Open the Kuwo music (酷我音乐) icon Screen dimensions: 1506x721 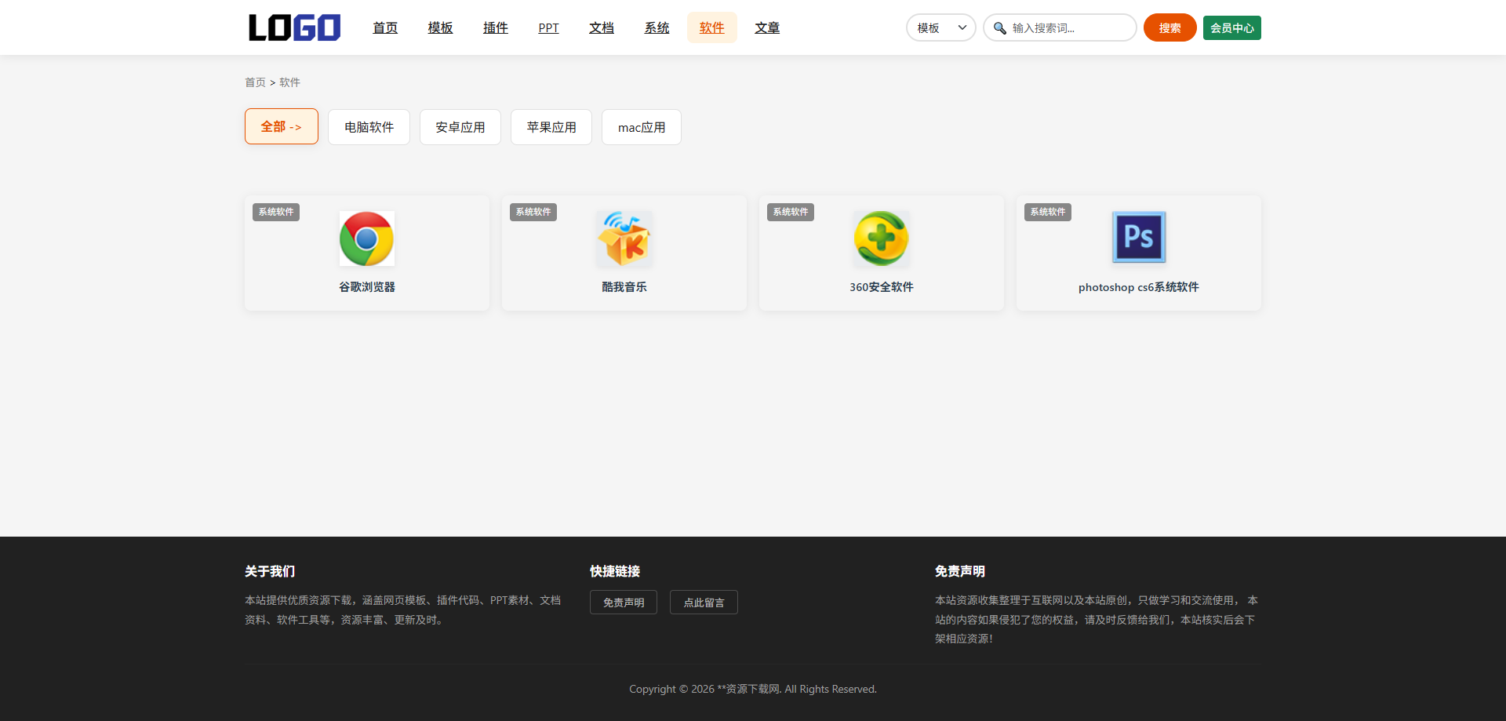[x=624, y=239]
